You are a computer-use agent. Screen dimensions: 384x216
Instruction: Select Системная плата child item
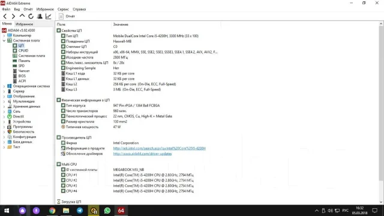coord(32,56)
